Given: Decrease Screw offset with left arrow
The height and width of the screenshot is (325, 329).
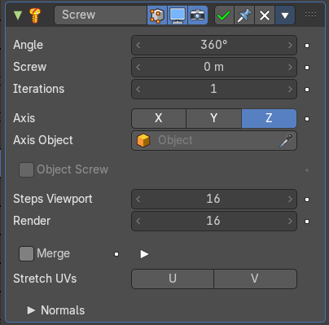Looking at the screenshot, I should 138,67.
